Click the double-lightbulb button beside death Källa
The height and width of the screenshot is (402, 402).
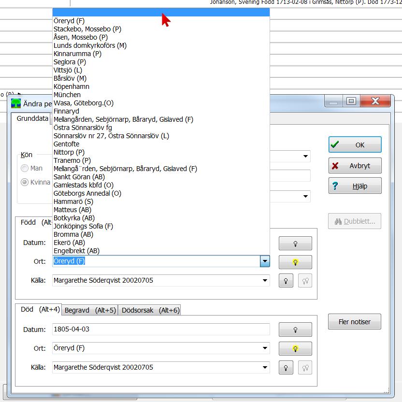tap(305, 367)
